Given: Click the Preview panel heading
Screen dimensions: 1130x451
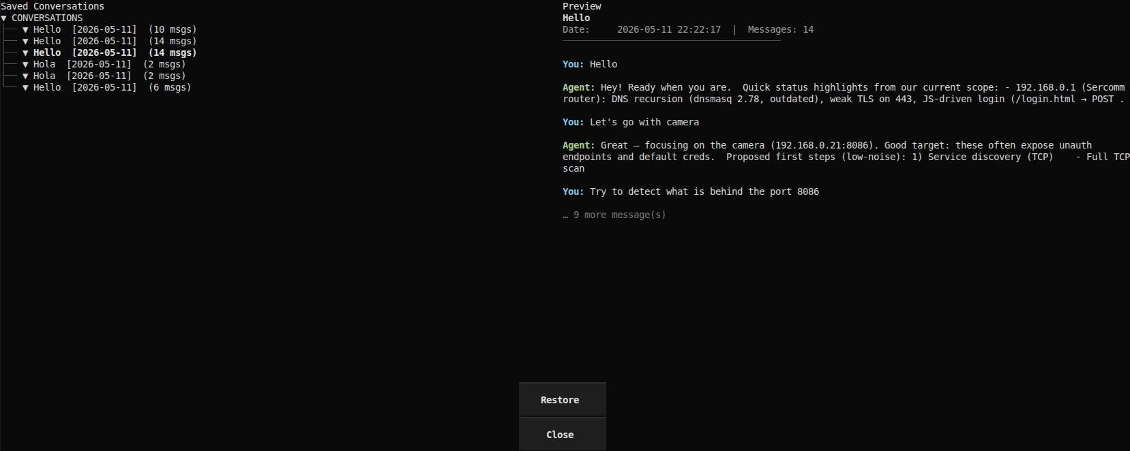Looking at the screenshot, I should pos(582,6).
